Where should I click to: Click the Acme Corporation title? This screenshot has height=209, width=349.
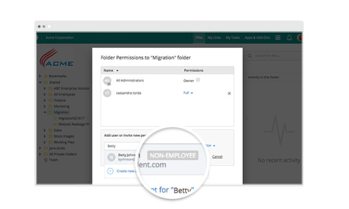pyautogui.click(x=60, y=38)
